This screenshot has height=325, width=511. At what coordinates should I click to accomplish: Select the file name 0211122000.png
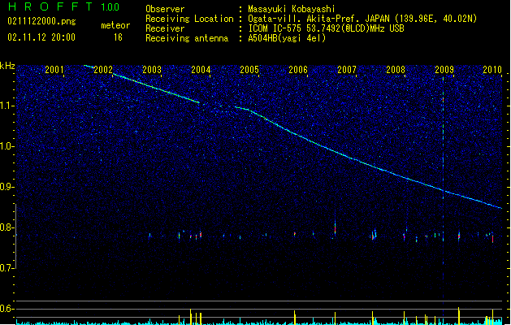(41, 21)
